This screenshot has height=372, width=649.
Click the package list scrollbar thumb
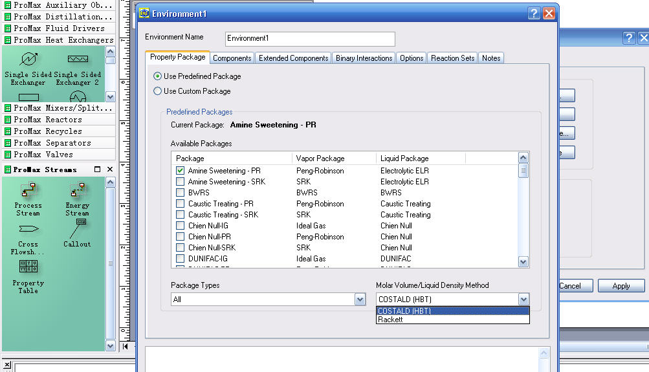tap(523, 171)
